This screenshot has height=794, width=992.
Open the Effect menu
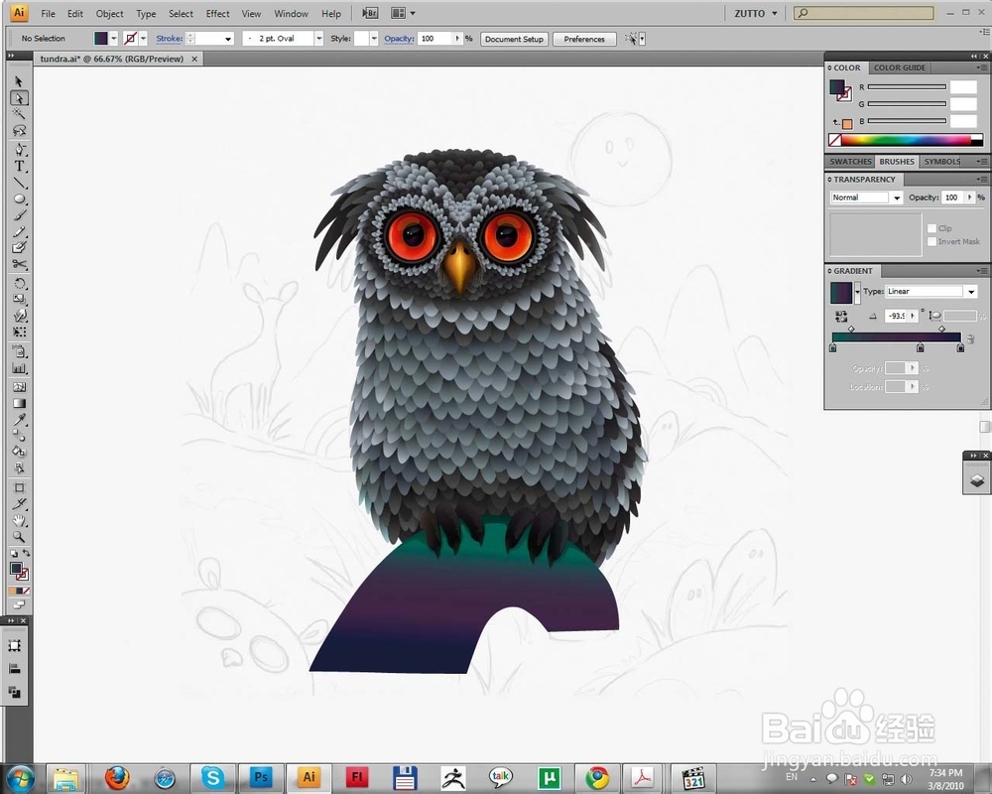(217, 13)
